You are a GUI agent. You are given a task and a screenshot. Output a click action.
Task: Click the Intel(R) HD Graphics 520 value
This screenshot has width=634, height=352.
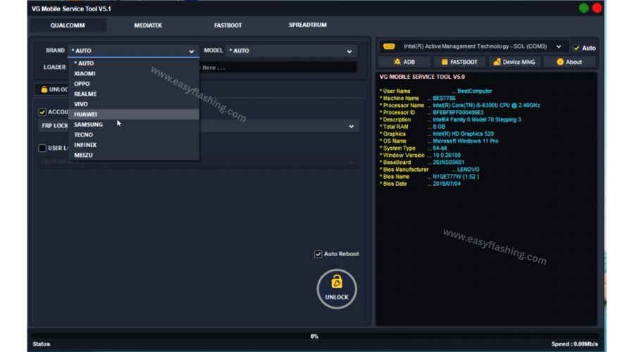click(x=463, y=134)
